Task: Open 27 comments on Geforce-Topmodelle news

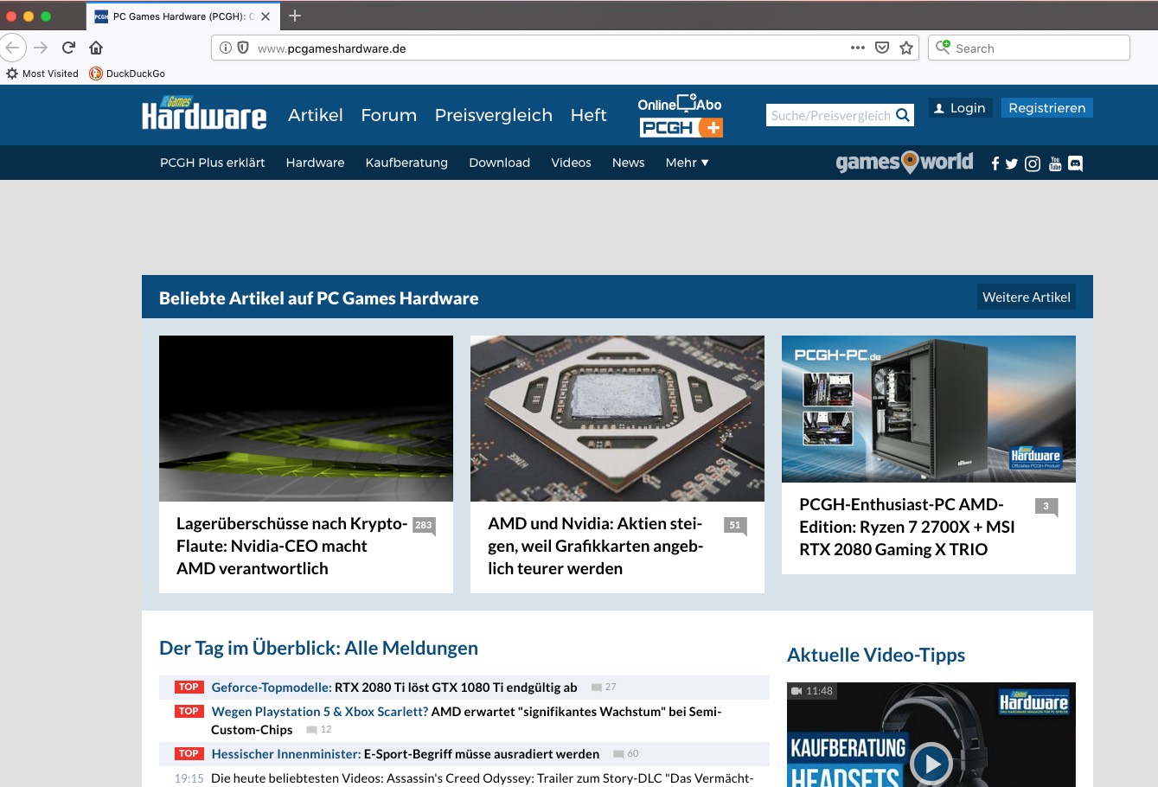Action: 604,688
